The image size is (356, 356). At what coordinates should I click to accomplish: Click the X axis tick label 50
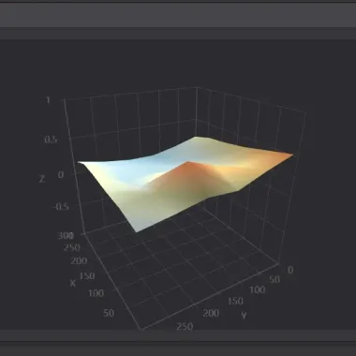coord(109,313)
